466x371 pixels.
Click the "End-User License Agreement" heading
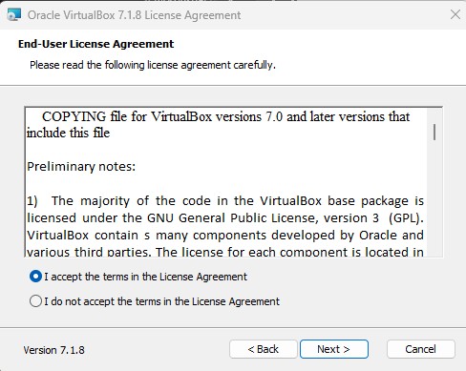coord(96,44)
